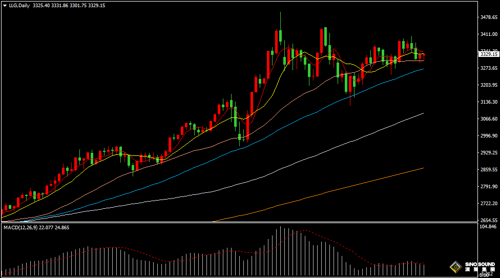Image resolution: width=500 pixels, height=278 pixels.
Task: Select the right end of blue moving average
Action: [423, 69]
